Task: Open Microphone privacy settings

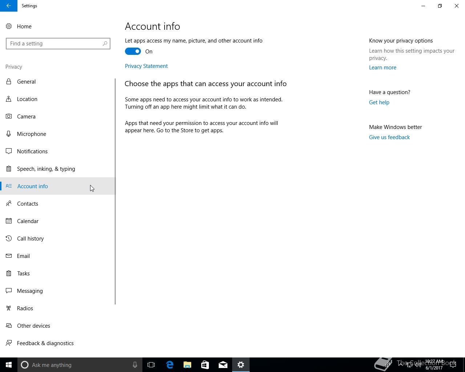Action: coord(58,134)
